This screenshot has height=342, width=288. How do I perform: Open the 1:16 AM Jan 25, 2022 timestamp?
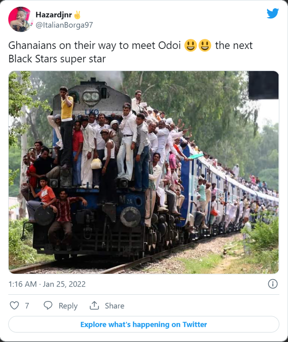47,284
